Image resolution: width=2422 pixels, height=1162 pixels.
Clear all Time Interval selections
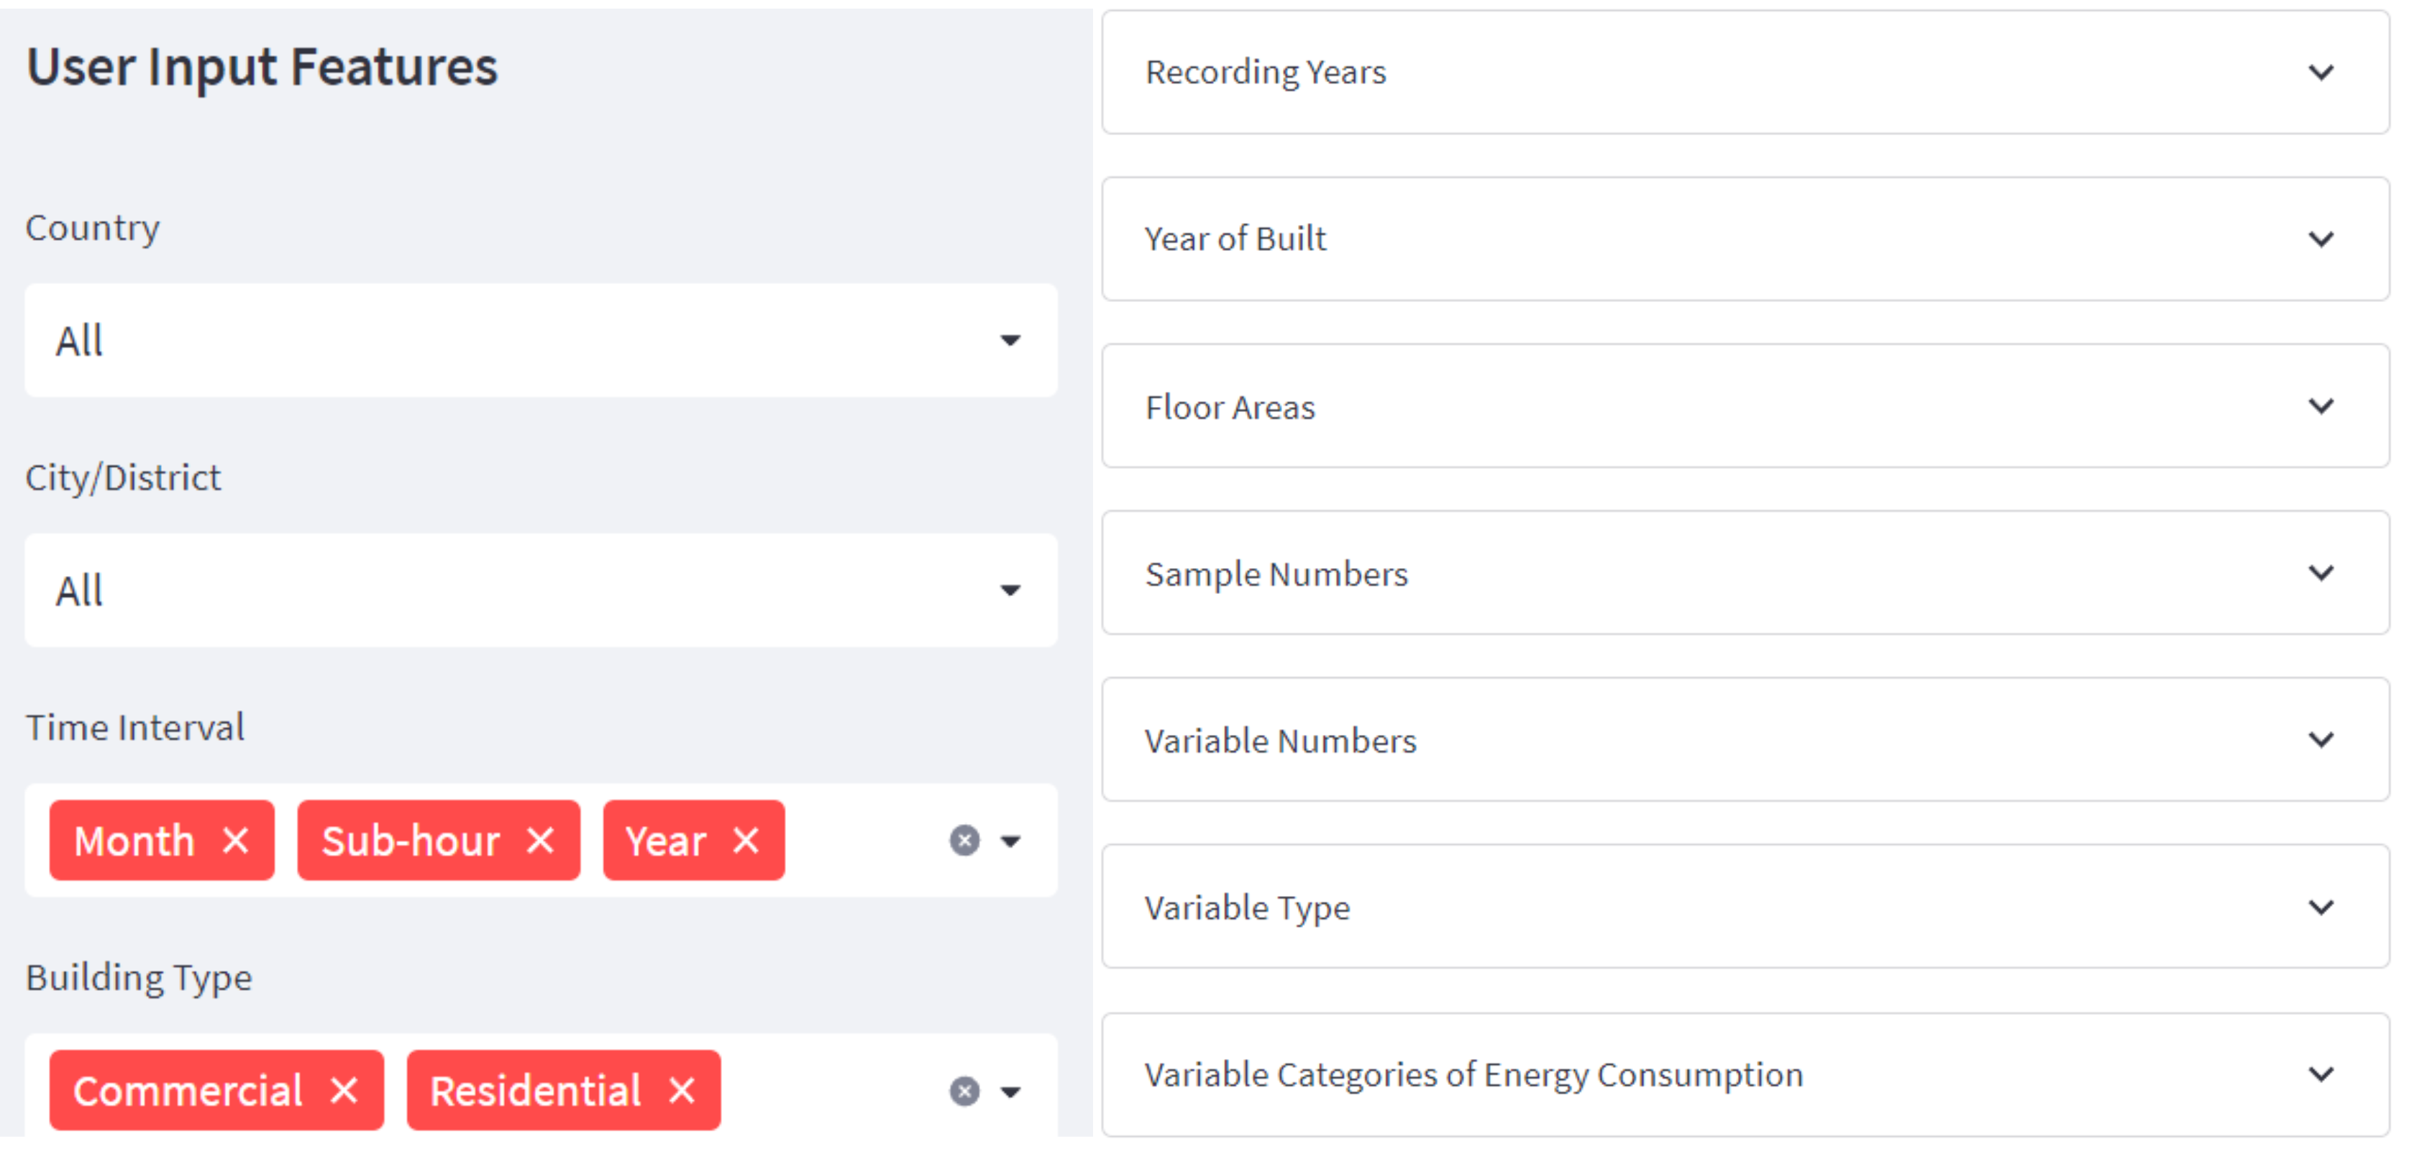[x=964, y=841]
